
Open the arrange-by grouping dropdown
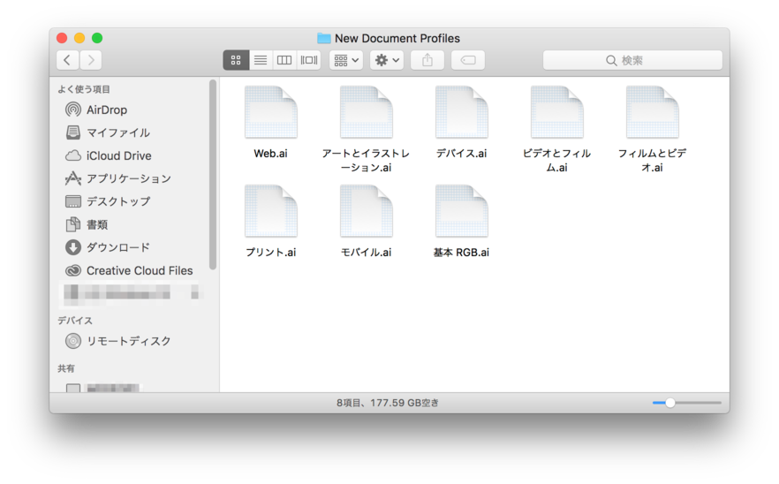346,60
